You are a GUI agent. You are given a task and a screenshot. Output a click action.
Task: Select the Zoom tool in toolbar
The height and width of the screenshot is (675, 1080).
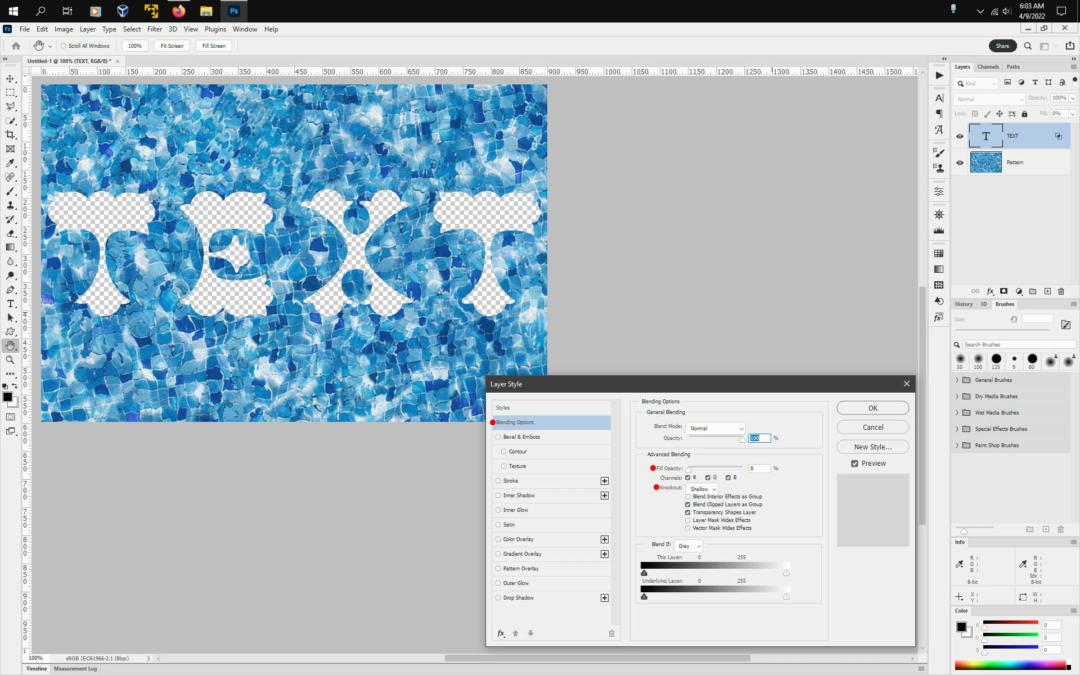point(10,360)
